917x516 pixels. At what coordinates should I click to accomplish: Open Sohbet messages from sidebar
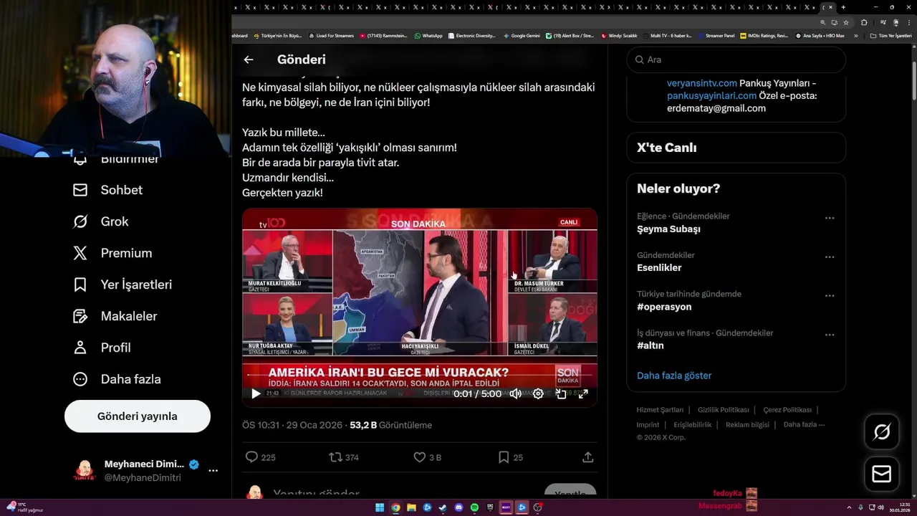click(x=108, y=190)
